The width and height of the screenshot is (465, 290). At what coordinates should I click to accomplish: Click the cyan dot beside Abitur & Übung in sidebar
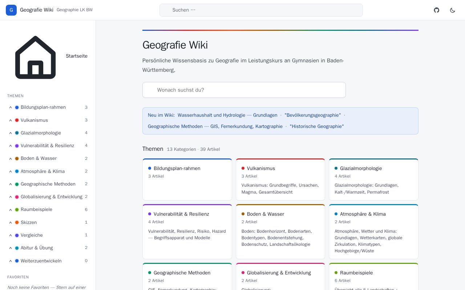click(x=17, y=248)
